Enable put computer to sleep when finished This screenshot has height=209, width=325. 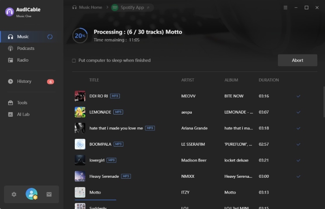(x=74, y=60)
